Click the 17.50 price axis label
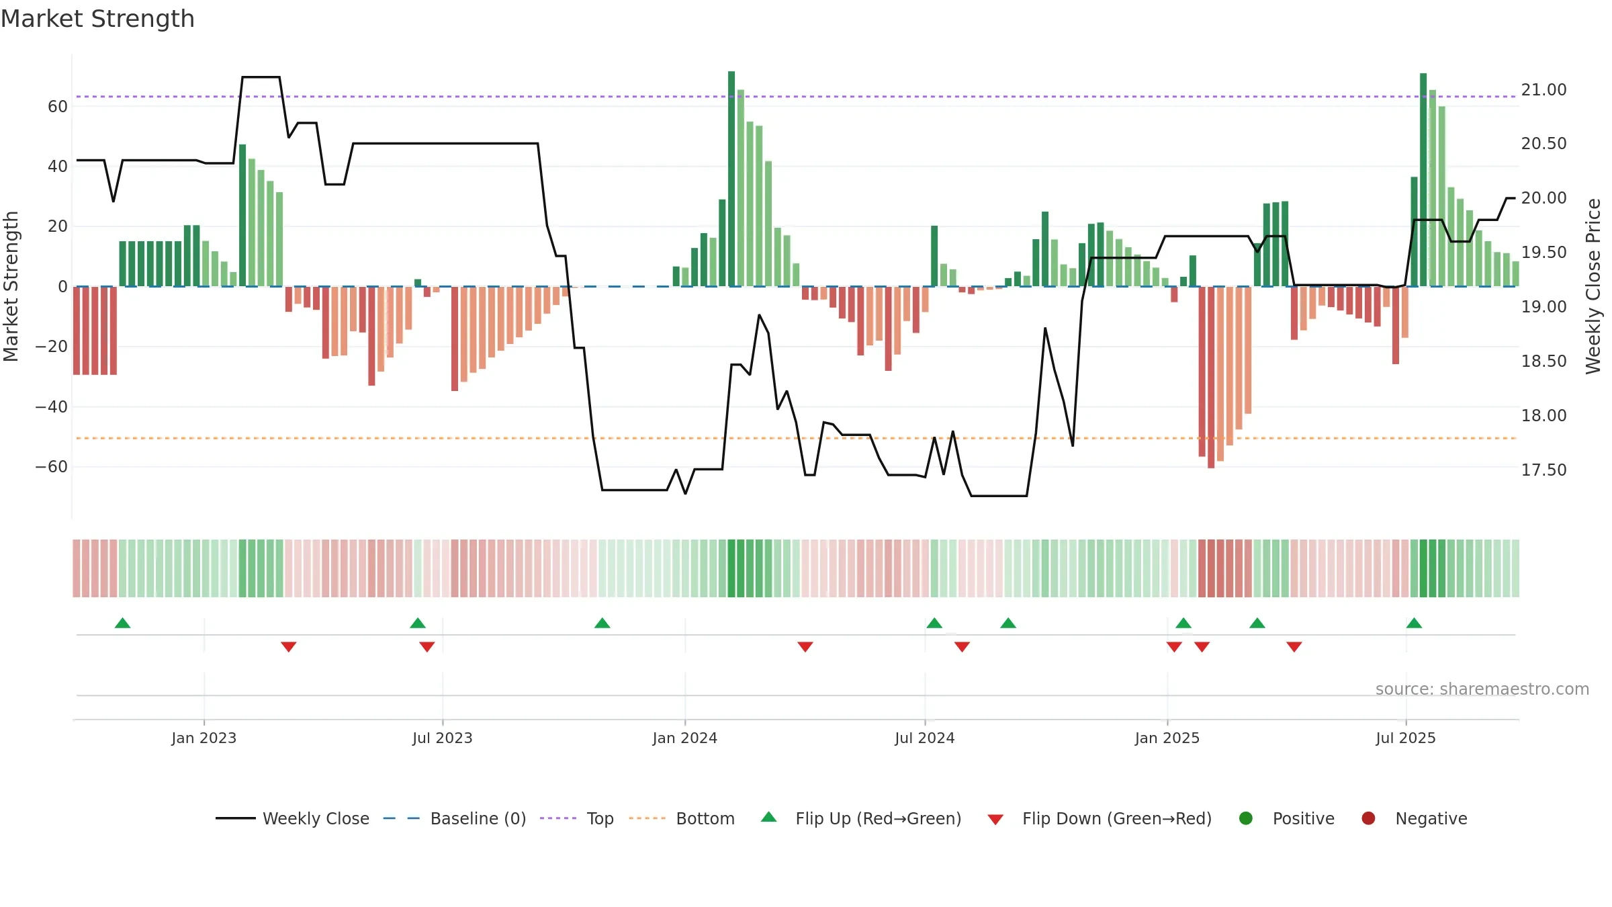The height and width of the screenshot is (907, 1612). [x=1543, y=470]
